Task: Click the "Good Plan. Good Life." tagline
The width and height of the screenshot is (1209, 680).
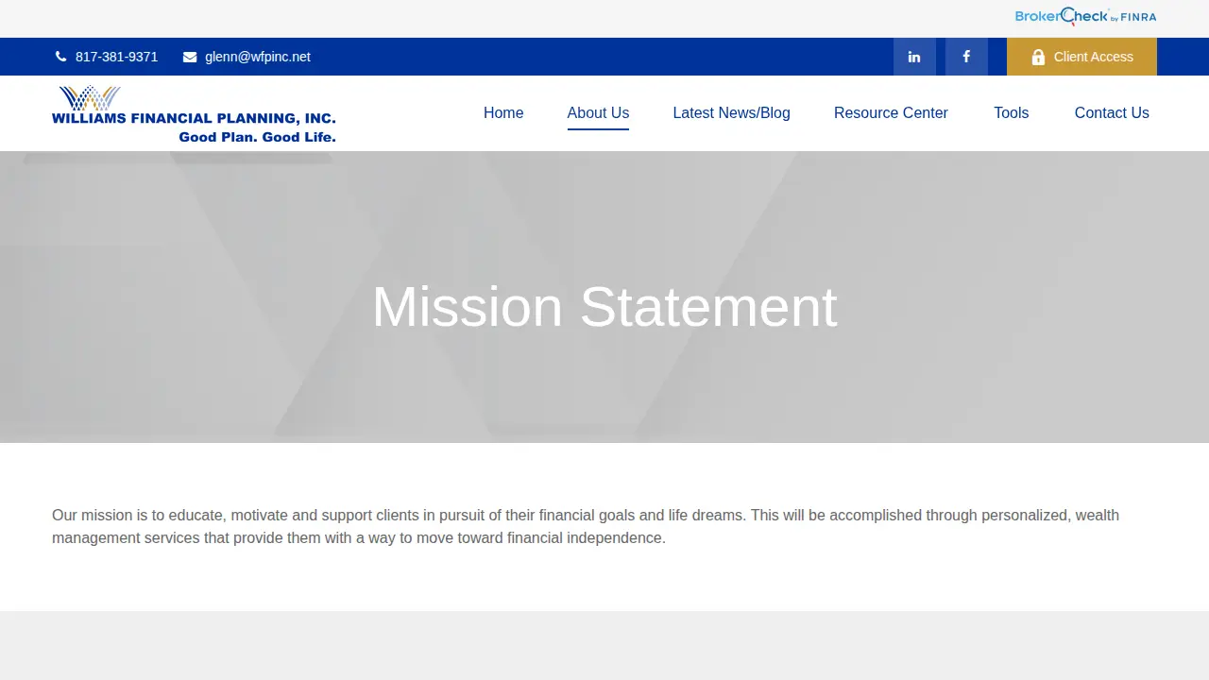Action: [x=257, y=137]
